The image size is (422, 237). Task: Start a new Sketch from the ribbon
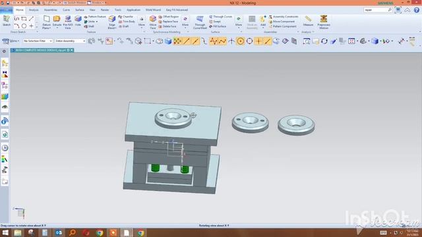click(7, 20)
